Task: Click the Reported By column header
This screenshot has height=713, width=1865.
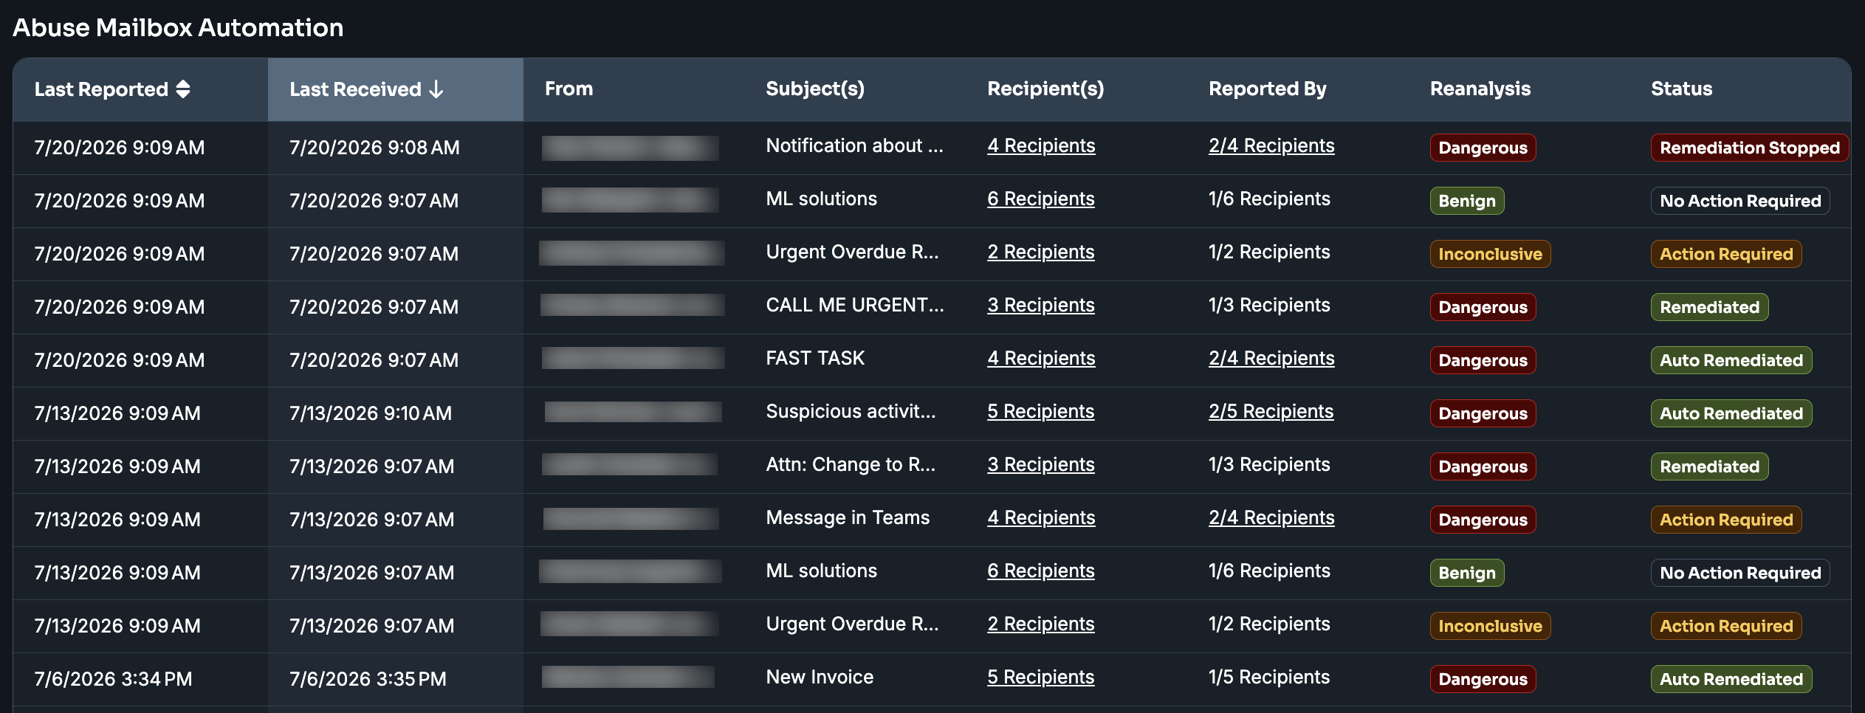Action: point(1268,89)
